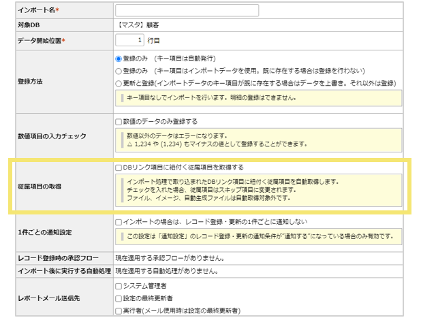The width and height of the screenshot is (436, 320).
Task: Focus the データ開始位置 row number field
Action: pos(129,40)
